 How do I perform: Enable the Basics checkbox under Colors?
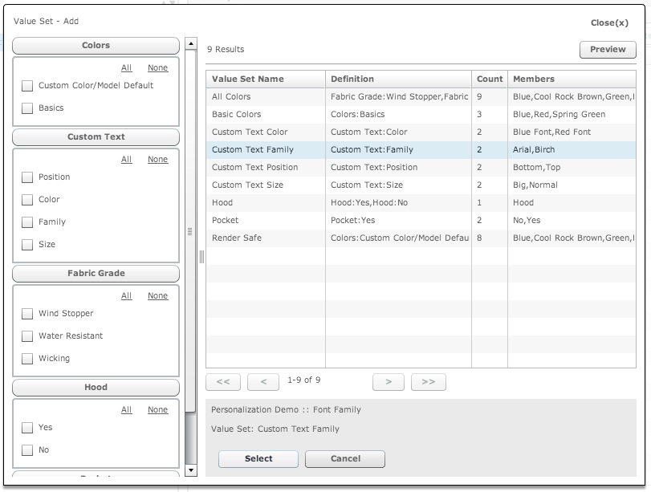(x=27, y=108)
